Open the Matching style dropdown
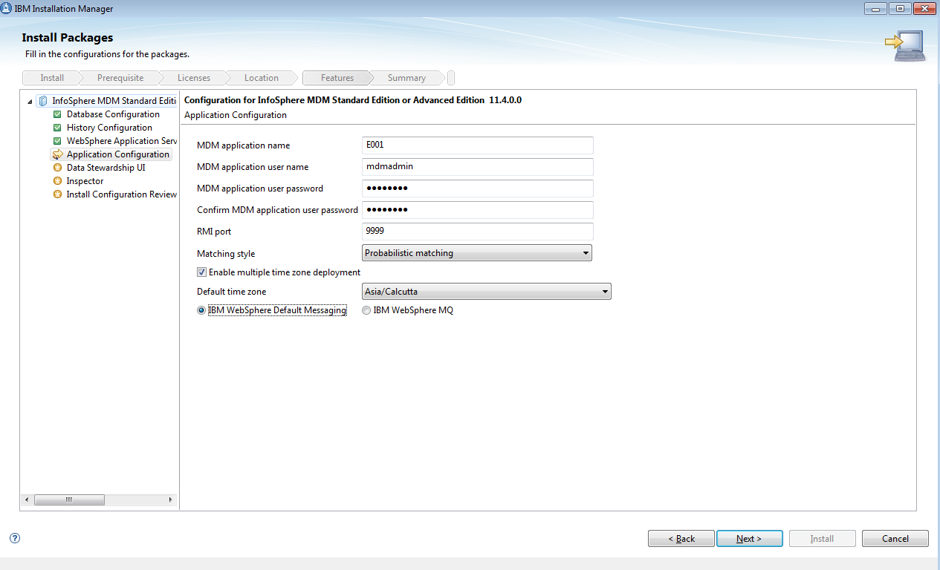Viewport: 940px width, 570px height. 477,253
